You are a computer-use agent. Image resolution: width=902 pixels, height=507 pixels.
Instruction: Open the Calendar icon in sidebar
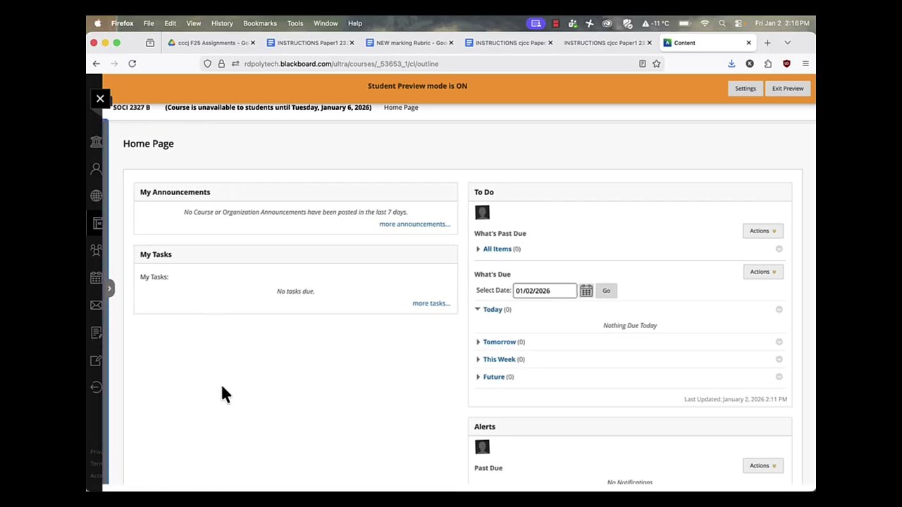[97, 278]
